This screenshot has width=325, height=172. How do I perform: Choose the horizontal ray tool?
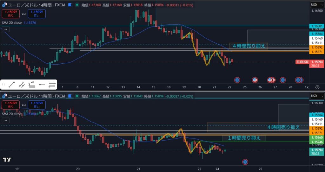[x=42, y=85]
